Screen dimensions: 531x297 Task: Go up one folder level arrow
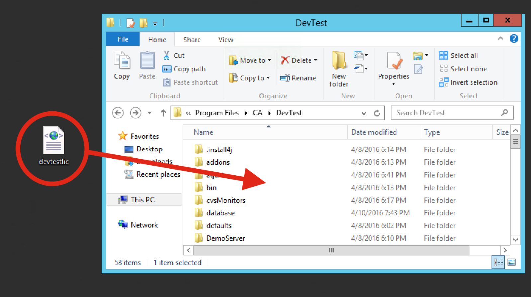163,113
